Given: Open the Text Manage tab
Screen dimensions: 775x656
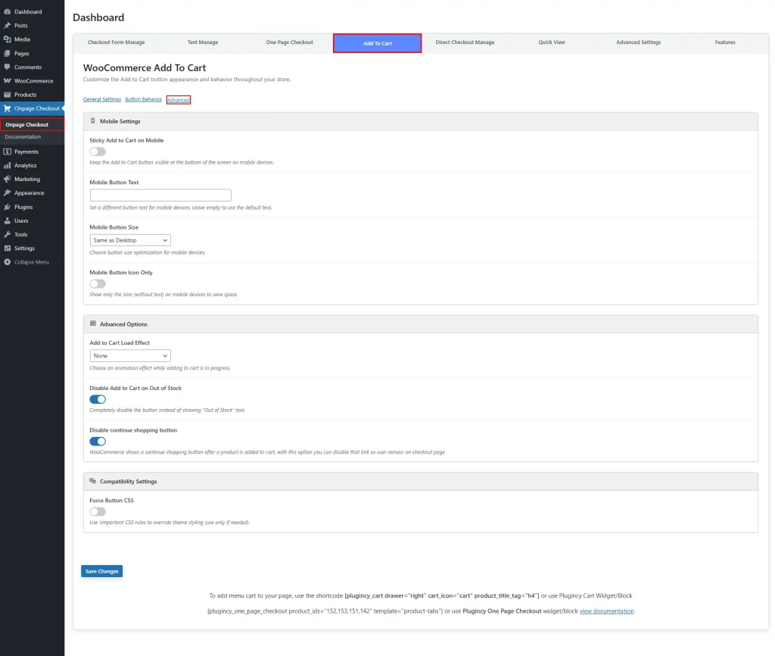Looking at the screenshot, I should [203, 42].
